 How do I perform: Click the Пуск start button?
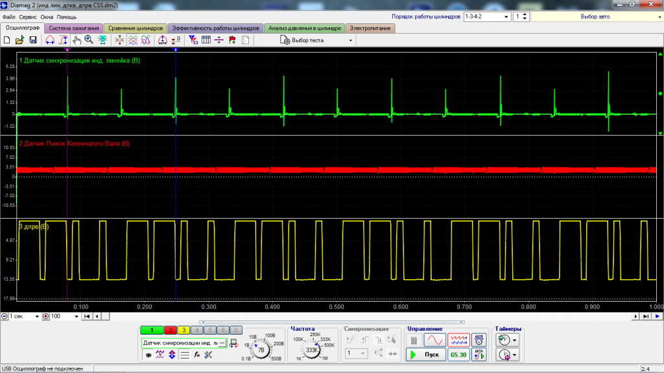426,355
